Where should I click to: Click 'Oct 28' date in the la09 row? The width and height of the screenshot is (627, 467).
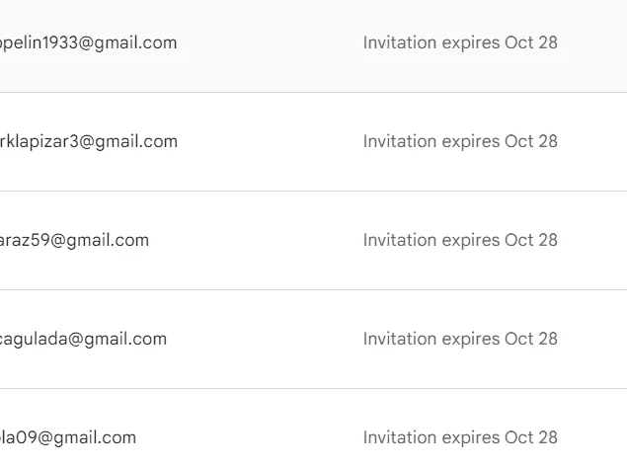click(x=531, y=437)
